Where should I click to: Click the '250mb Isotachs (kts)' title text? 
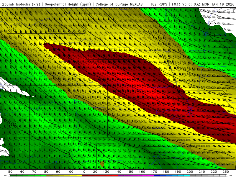(21, 4)
